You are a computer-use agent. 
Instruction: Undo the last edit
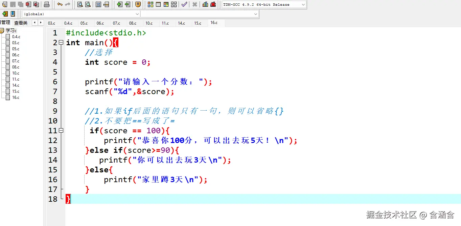click(x=60, y=4)
